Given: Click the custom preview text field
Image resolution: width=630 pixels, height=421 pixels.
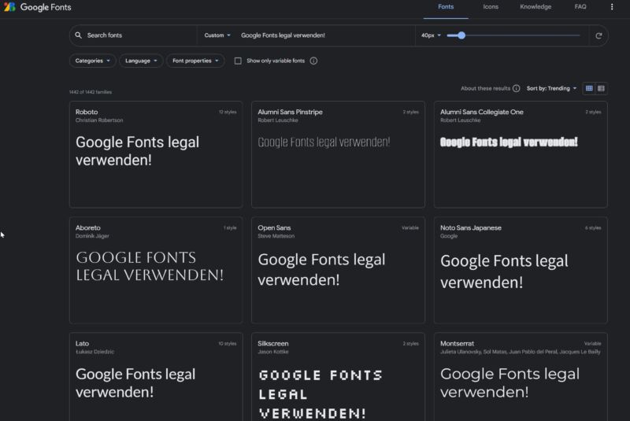Looking at the screenshot, I should pyautogui.click(x=325, y=35).
